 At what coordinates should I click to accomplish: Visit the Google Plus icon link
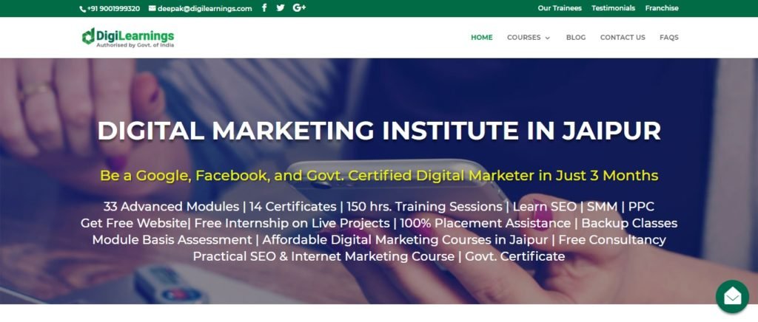[299, 7]
